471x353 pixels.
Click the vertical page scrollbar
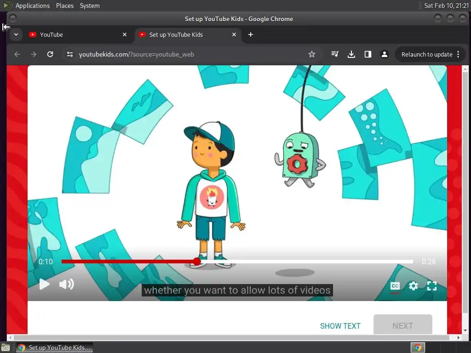(x=465, y=192)
